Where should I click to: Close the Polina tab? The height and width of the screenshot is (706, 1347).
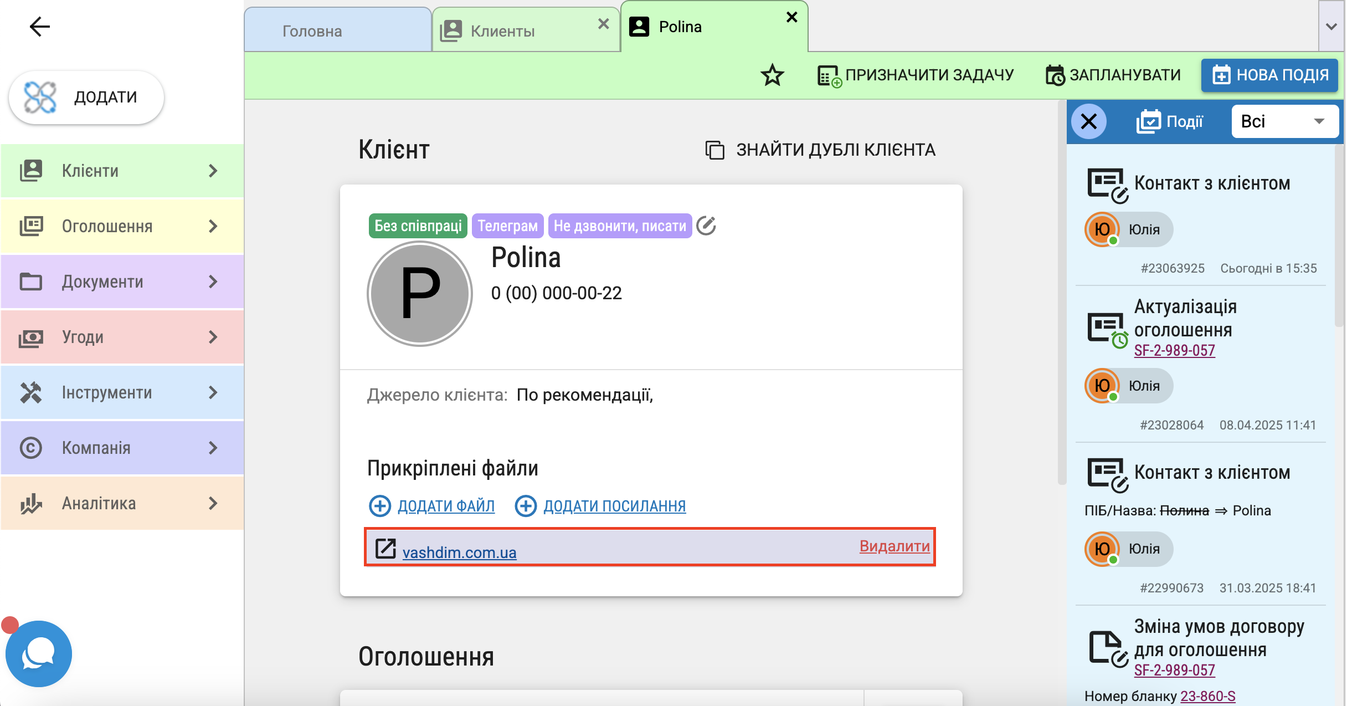pos(792,17)
